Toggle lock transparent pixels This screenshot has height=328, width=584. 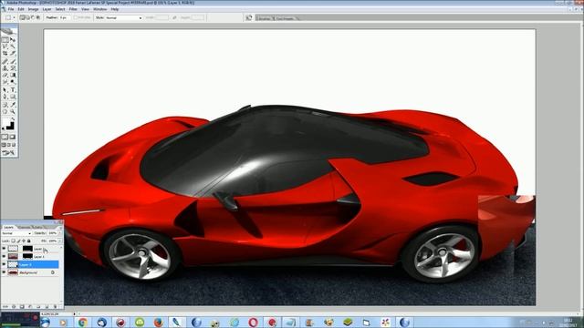(13, 241)
